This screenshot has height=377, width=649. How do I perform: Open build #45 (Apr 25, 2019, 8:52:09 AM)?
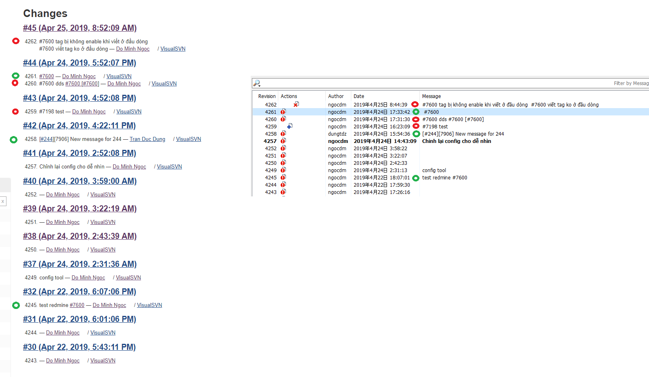80,28
